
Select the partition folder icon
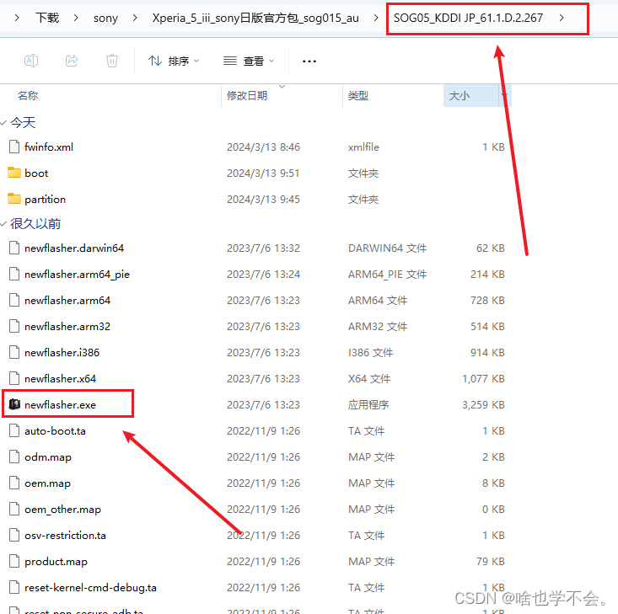coord(14,199)
